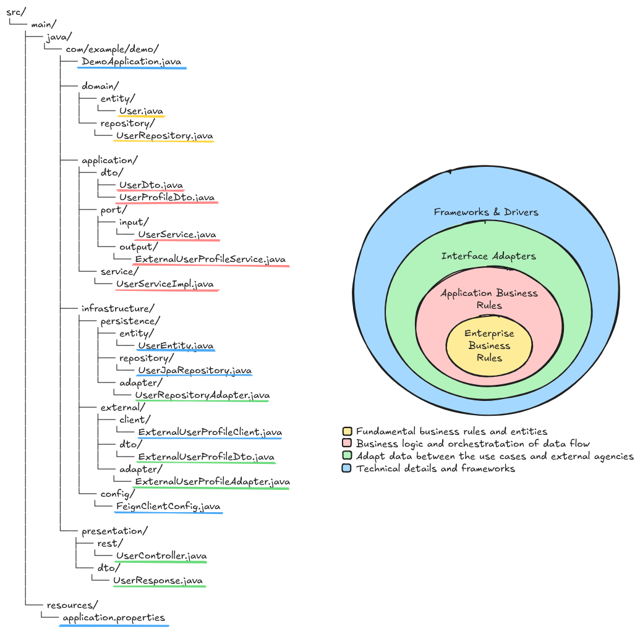The image size is (640, 632).
Task: Open UserEntity.java
Action: 176,346
